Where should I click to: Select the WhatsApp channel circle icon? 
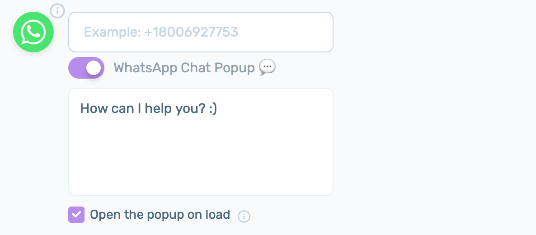tap(33, 32)
